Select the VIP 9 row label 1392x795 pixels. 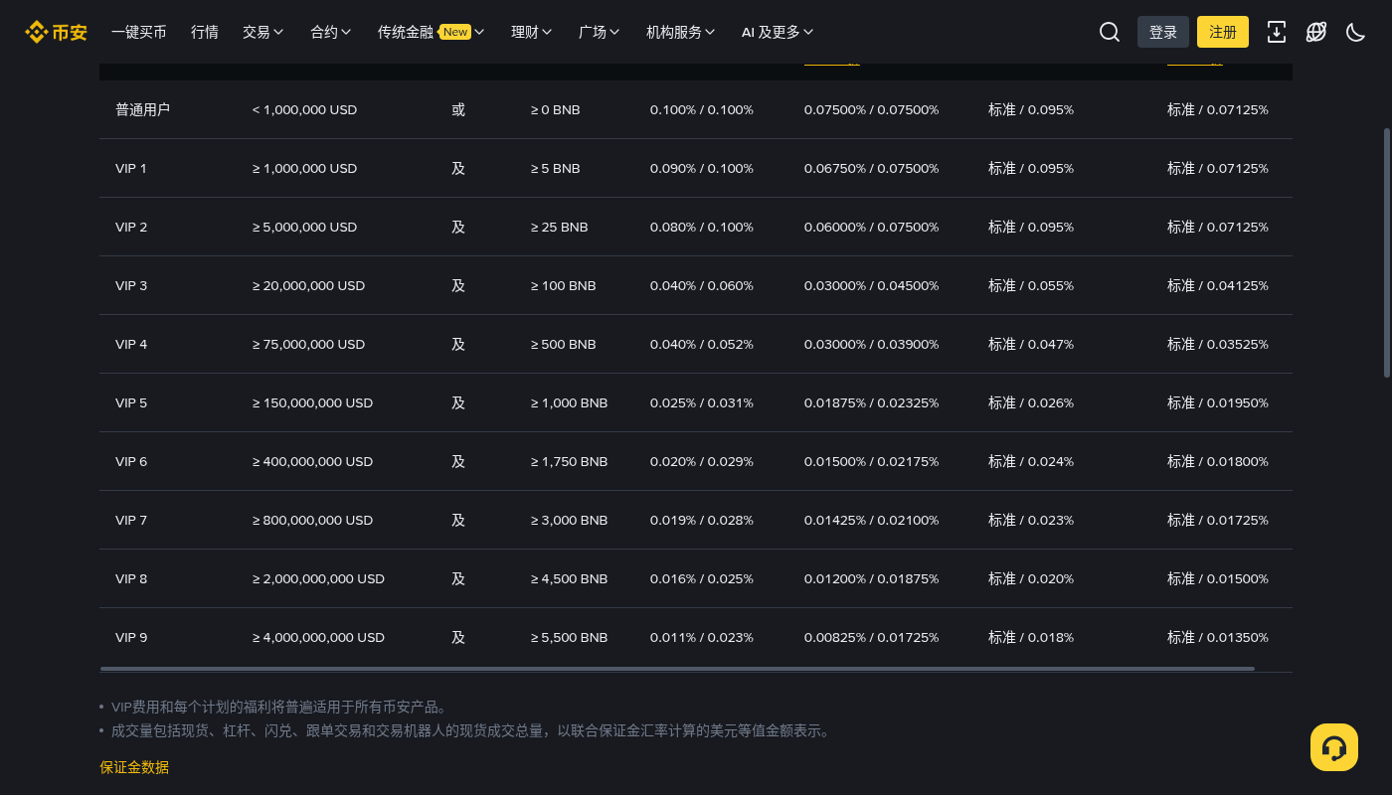tap(131, 637)
